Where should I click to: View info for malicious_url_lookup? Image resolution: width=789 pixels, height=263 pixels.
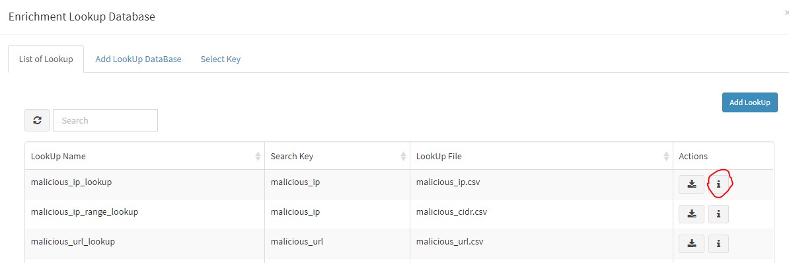tap(718, 244)
